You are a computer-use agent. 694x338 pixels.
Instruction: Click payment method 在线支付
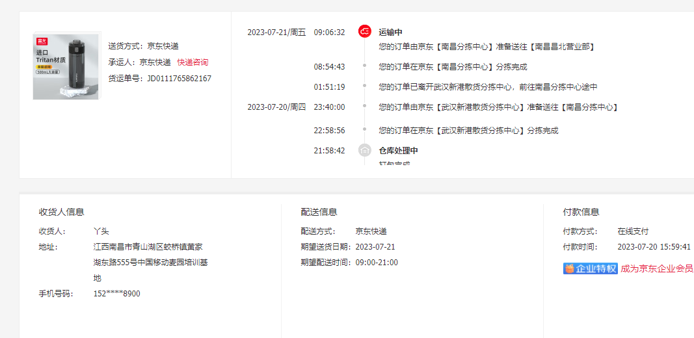coord(633,231)
